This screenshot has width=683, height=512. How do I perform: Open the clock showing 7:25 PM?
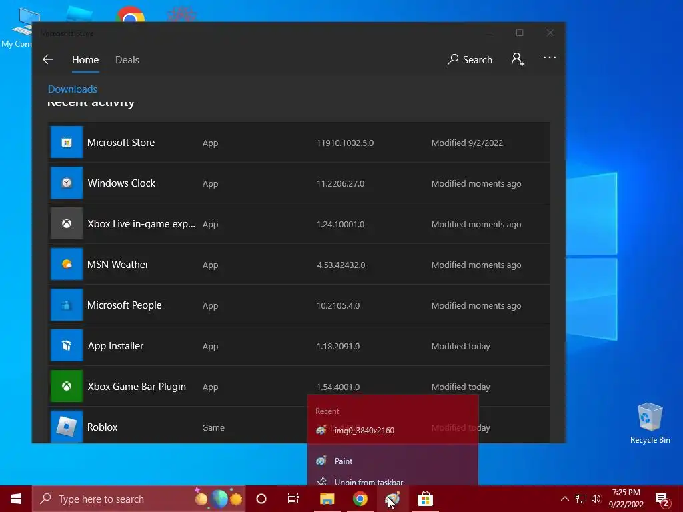click(626, 499)
